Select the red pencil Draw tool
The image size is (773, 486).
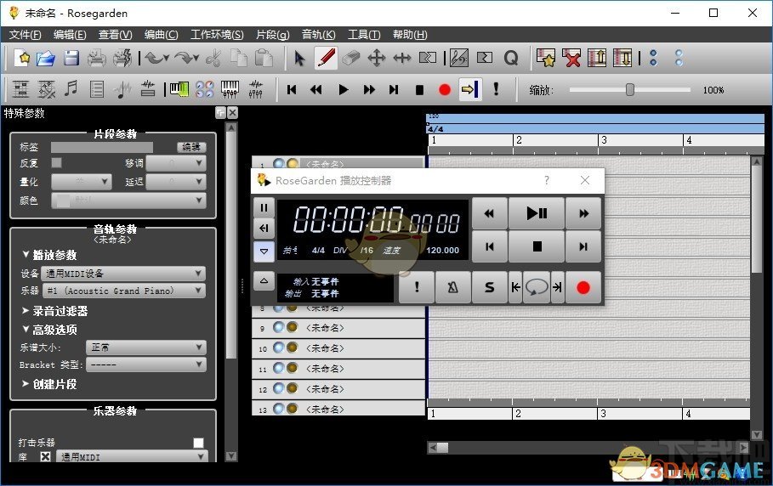click(325, 58)
